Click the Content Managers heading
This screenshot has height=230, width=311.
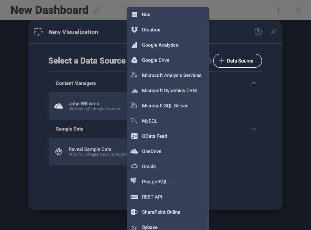point(76,83)
